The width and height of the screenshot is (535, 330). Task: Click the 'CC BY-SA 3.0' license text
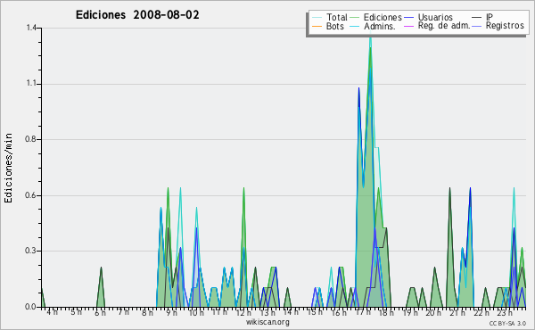507,323
